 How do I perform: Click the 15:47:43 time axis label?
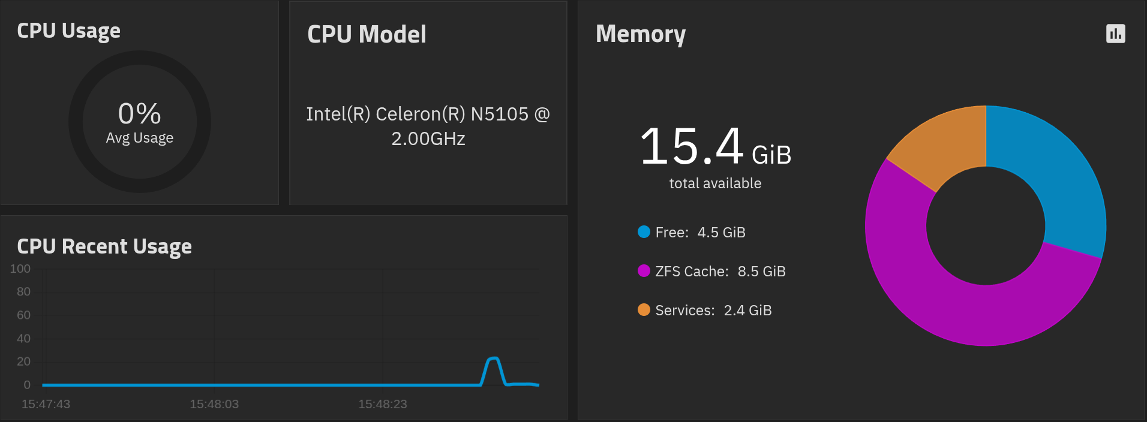tap(46, 404)
